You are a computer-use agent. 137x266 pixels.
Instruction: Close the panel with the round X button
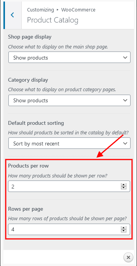coord(128,258)
